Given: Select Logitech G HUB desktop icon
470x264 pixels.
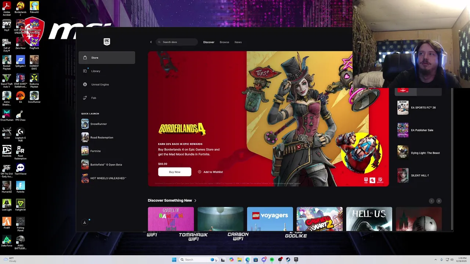Looking at the screenshot, I should click(x=20, y=135).
